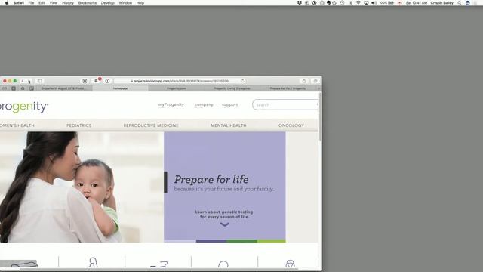Click the support link

(229, 105)
